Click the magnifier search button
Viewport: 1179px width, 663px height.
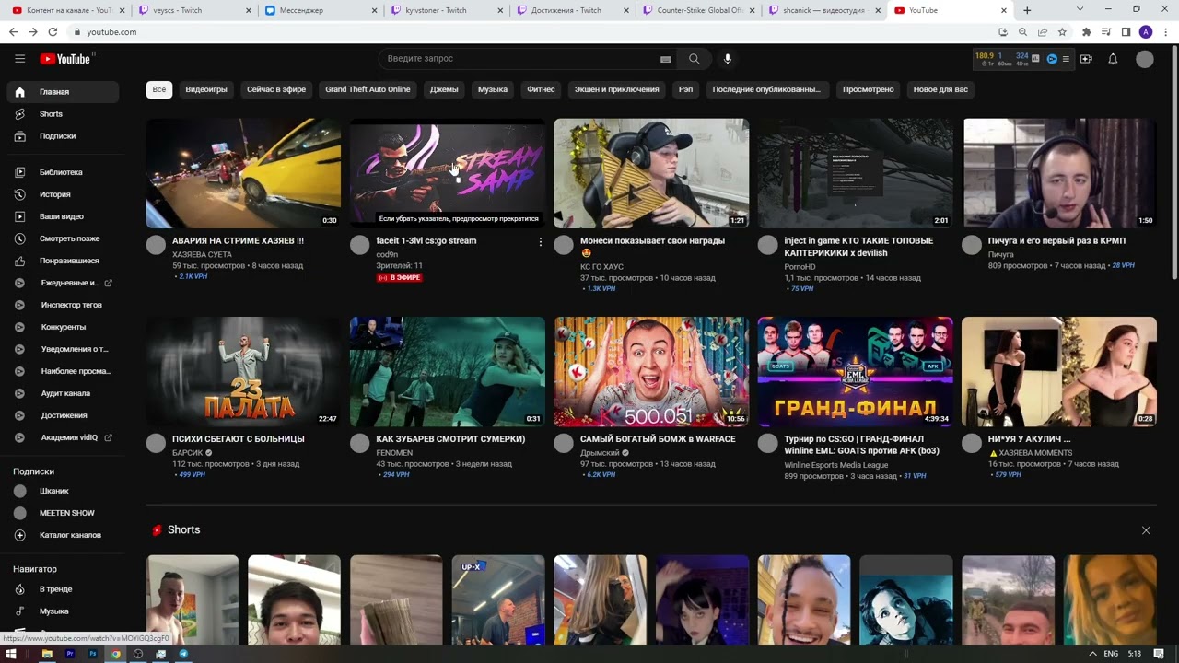(x=694, y=59)
